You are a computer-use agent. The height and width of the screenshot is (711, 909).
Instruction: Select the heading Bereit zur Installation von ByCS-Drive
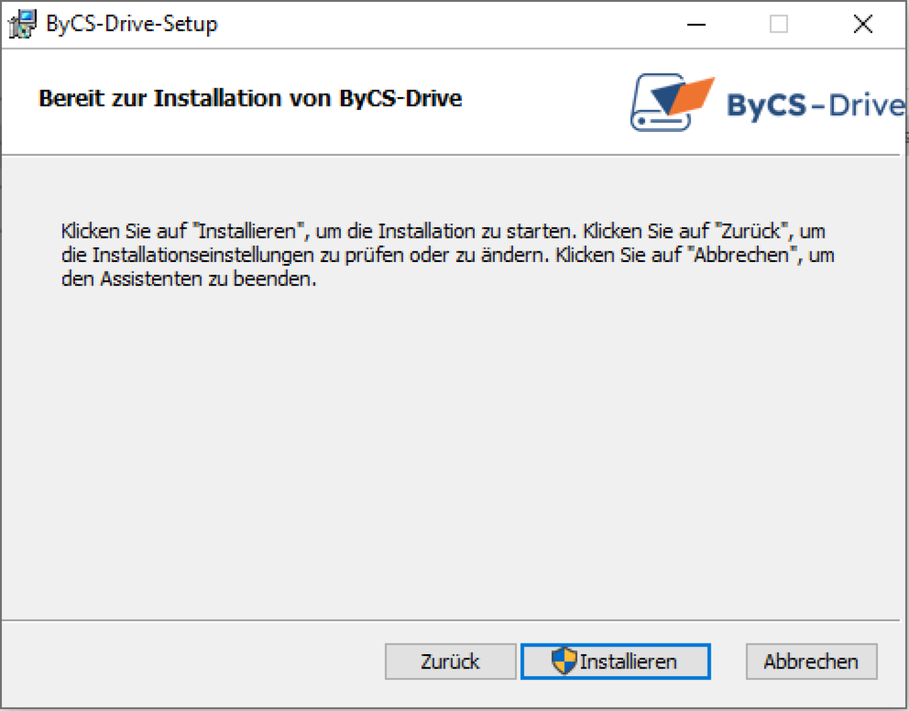tap(250, 99)
